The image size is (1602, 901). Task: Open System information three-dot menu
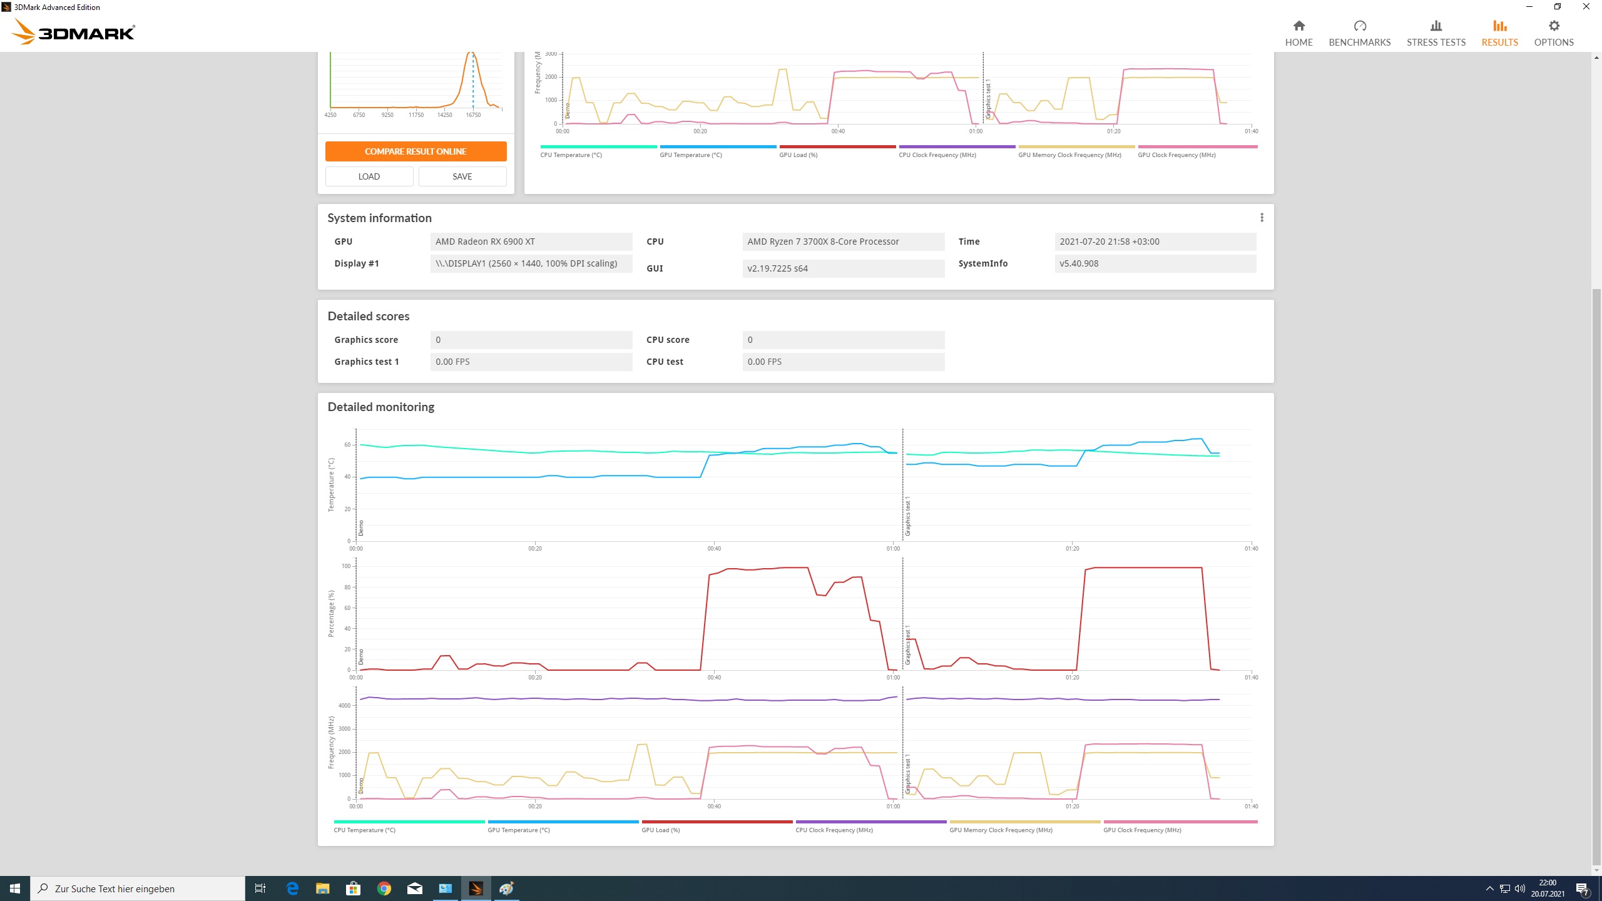click(x=1262, y=218)
